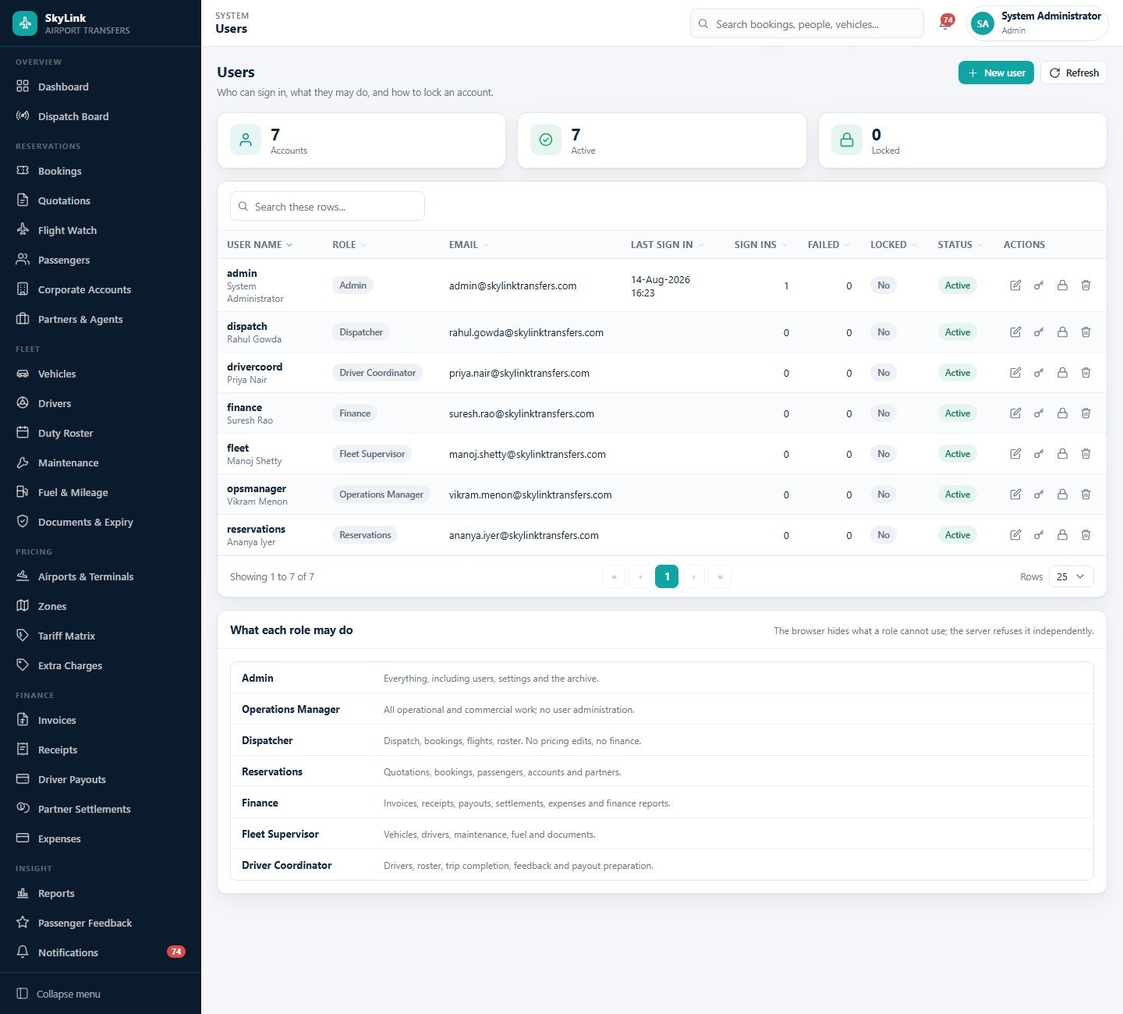Sort by SIGN INS column header

tap(760, 245)
